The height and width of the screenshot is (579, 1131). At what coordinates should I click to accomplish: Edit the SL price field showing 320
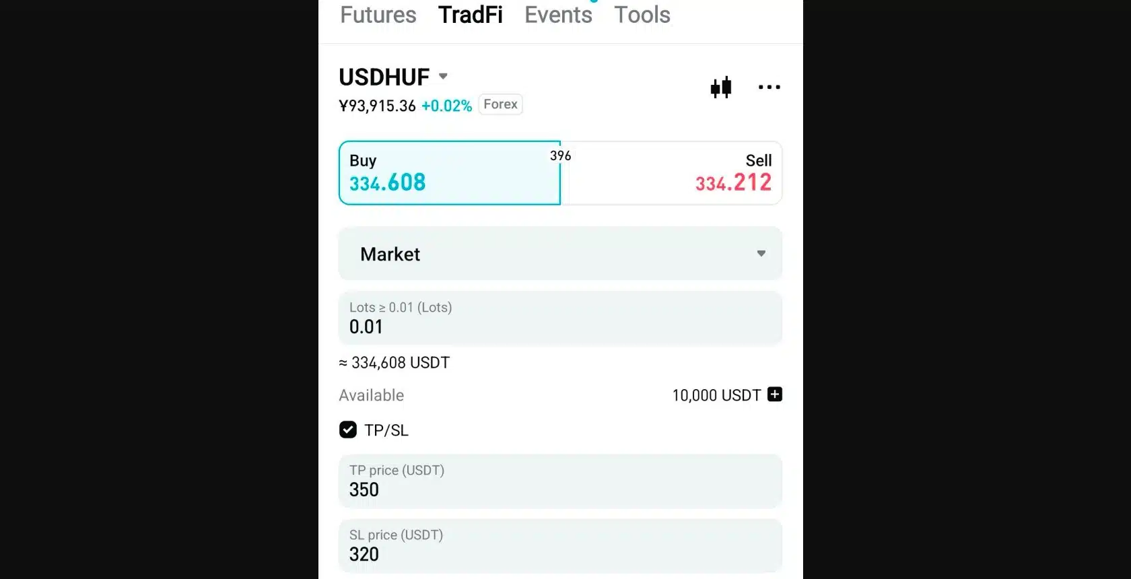pyautogui.click(x=559, y=546)
